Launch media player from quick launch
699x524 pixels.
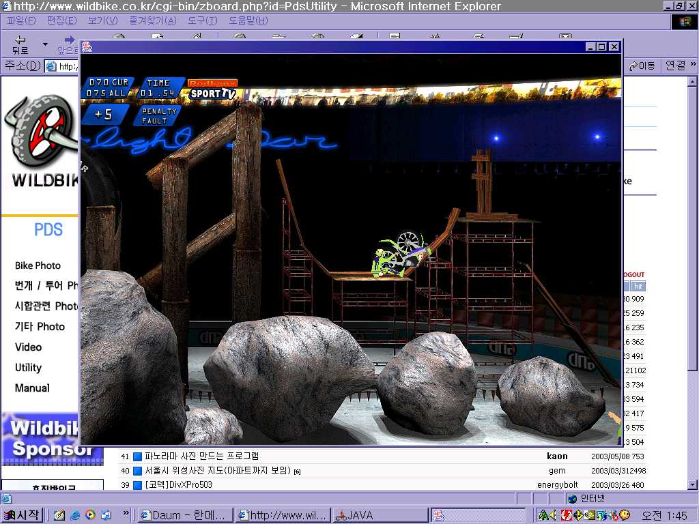90,515
